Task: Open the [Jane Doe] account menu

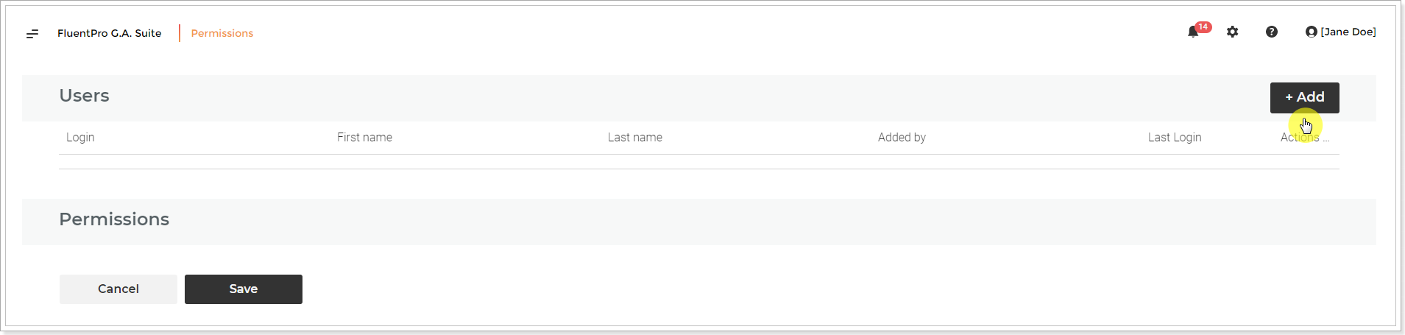Action: click(x=1348, y=32)
